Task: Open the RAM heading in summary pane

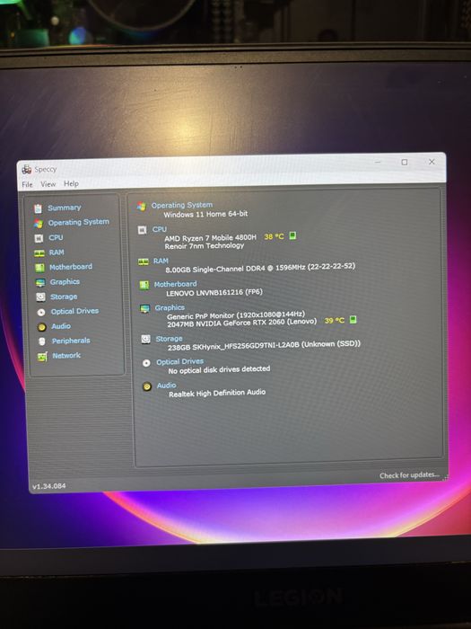Action: [x=161, y=261]
